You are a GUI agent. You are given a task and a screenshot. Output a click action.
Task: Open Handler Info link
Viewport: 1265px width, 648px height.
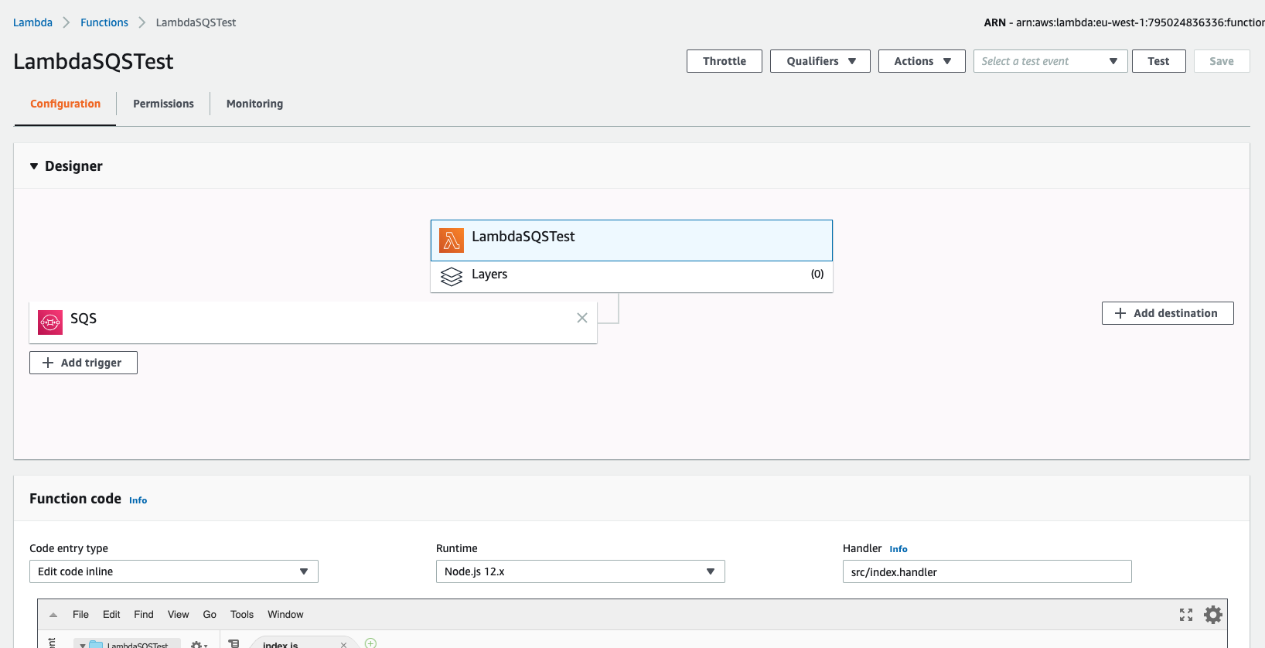coord(898,549)
